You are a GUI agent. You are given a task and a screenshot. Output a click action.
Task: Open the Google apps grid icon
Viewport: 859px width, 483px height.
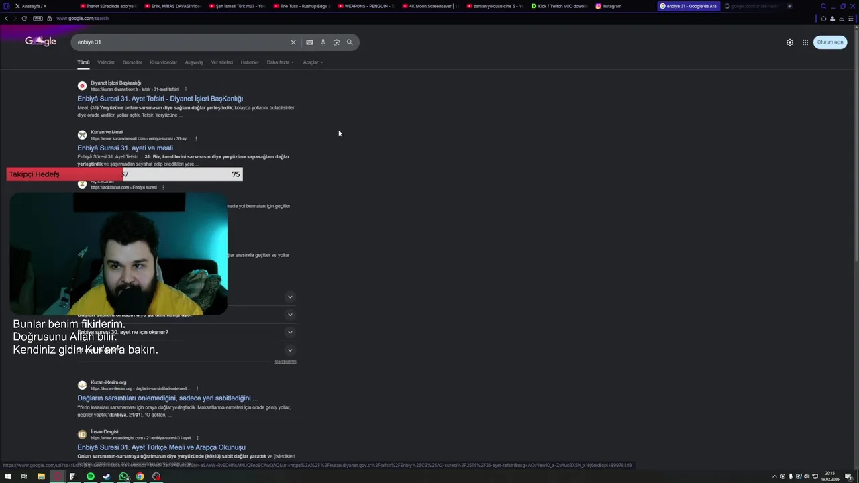tap(805, 42)
